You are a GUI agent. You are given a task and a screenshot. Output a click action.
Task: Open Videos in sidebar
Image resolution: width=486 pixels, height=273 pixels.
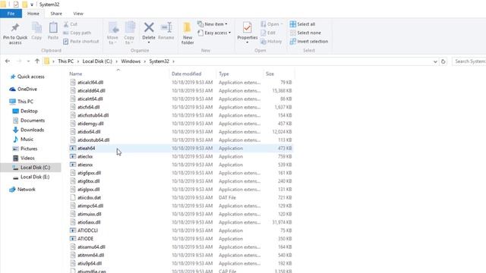pyautogui.click(x=27, y=158)
